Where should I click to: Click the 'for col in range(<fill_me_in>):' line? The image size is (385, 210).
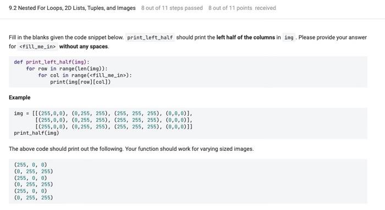tap(85, 75)
